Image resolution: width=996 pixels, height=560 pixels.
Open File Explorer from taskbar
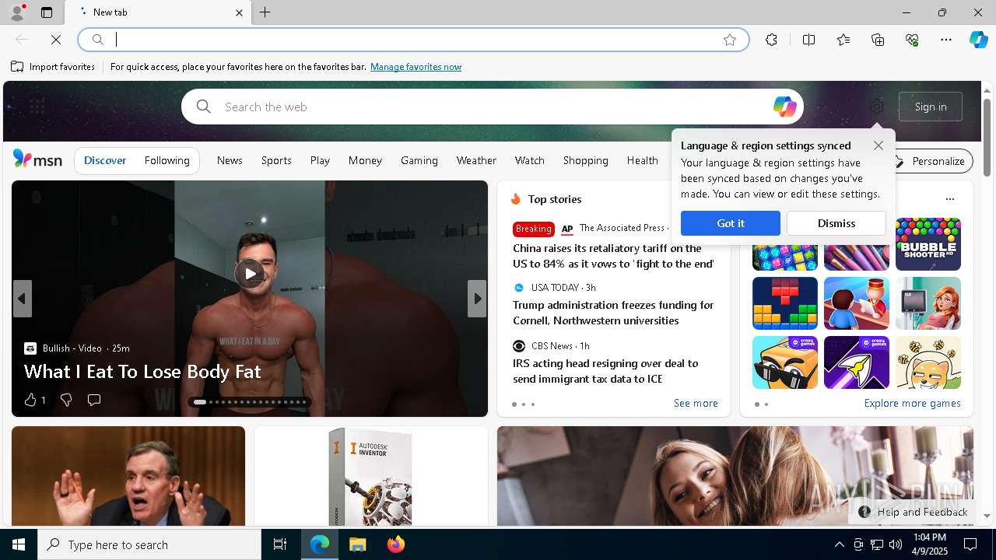[x=357, y=544]
